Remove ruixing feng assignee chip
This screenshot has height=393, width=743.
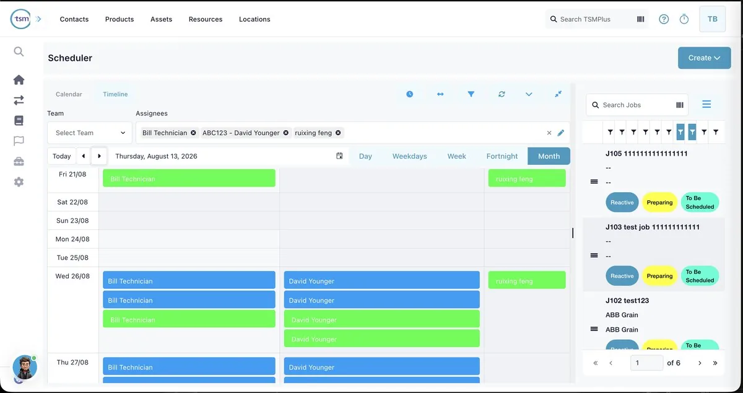[x=338, y=133]
